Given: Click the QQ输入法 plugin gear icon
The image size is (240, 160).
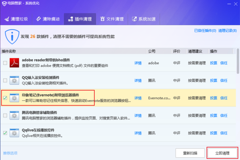Looking at the screenshot, I should [15, 80].
